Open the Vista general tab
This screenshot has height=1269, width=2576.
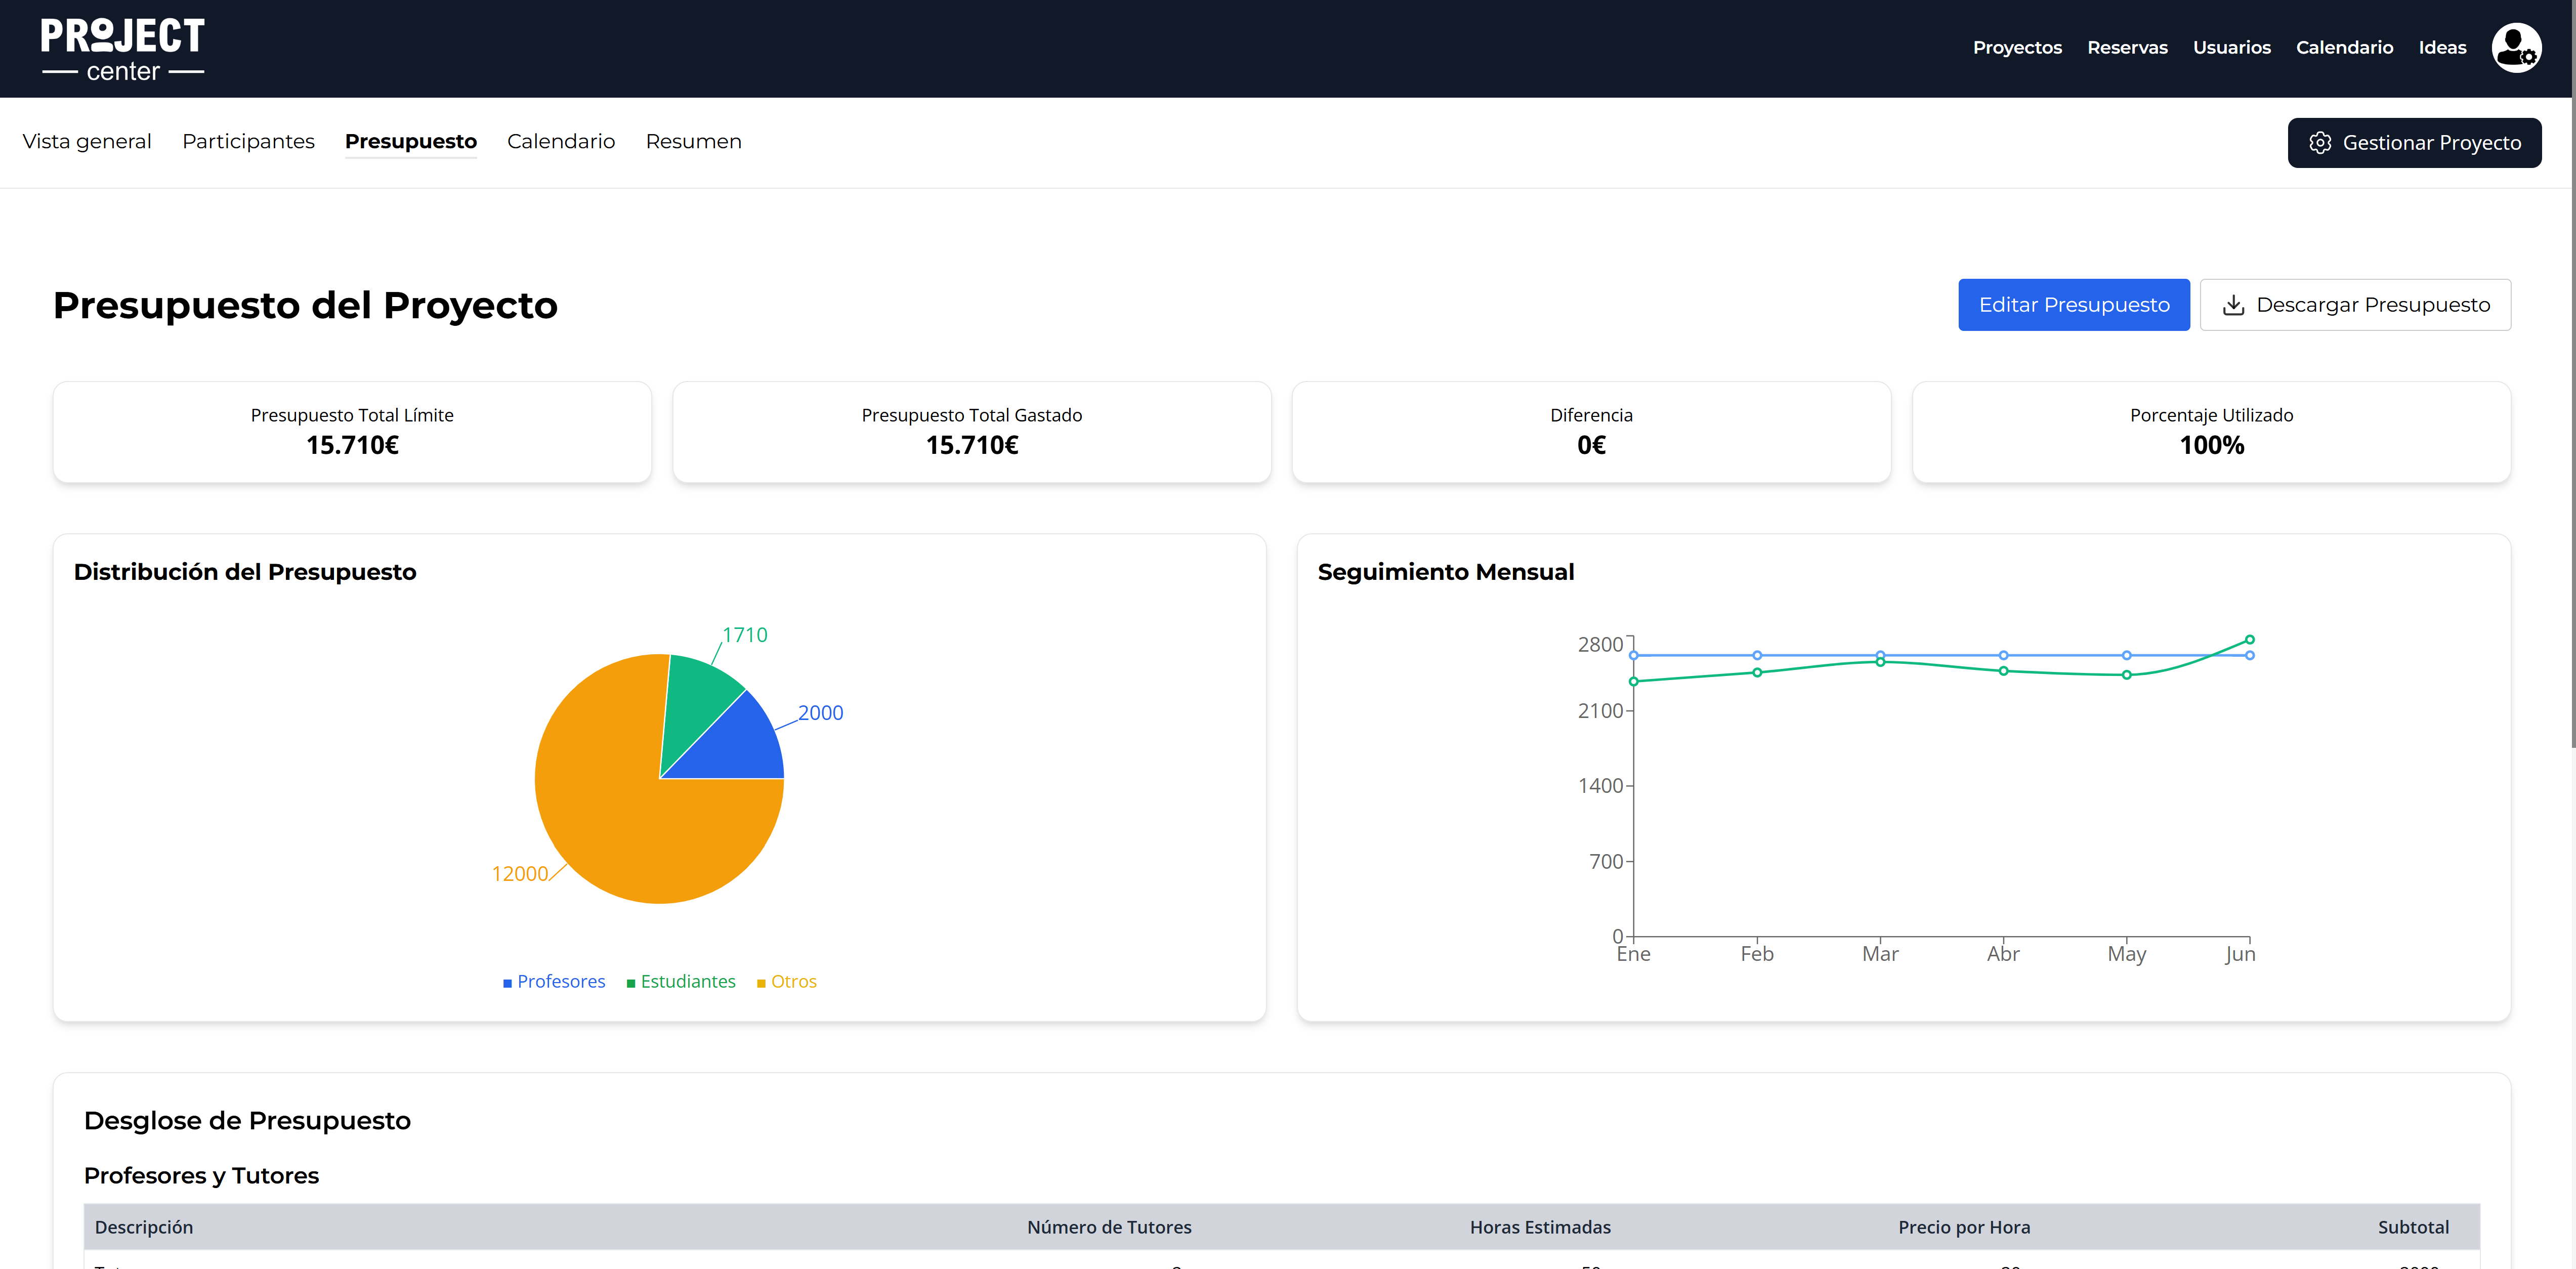[x=87, y=141]
